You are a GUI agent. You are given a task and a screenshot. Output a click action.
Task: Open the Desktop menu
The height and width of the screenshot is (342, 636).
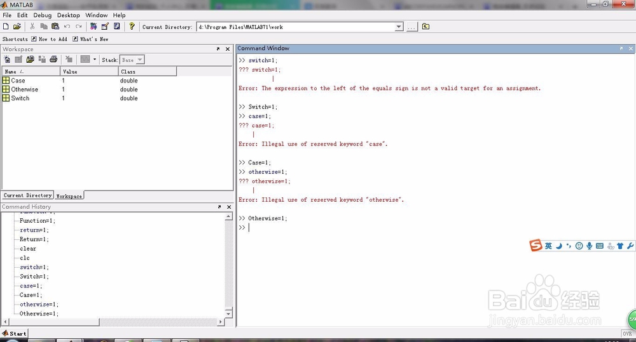[x=69, y=15]
